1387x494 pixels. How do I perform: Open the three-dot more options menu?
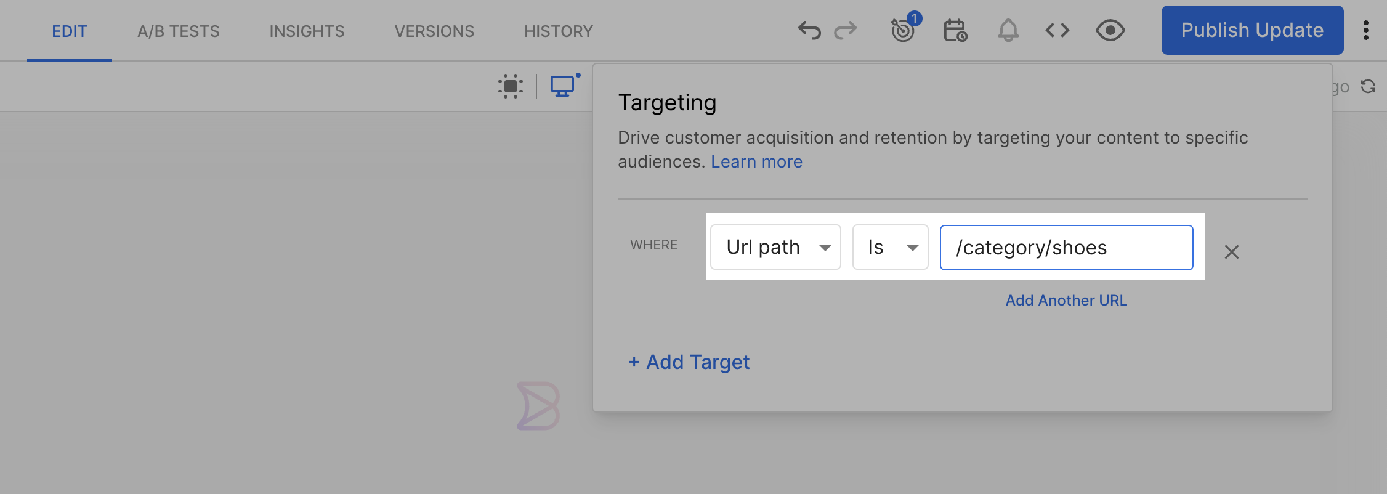[1366, 30]
